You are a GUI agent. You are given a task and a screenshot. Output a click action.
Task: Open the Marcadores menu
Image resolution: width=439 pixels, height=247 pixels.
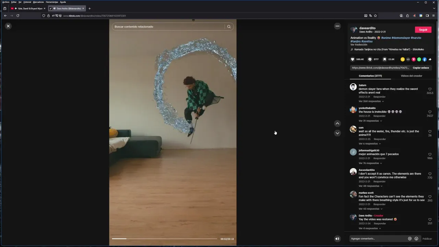[x=38, y=2]
